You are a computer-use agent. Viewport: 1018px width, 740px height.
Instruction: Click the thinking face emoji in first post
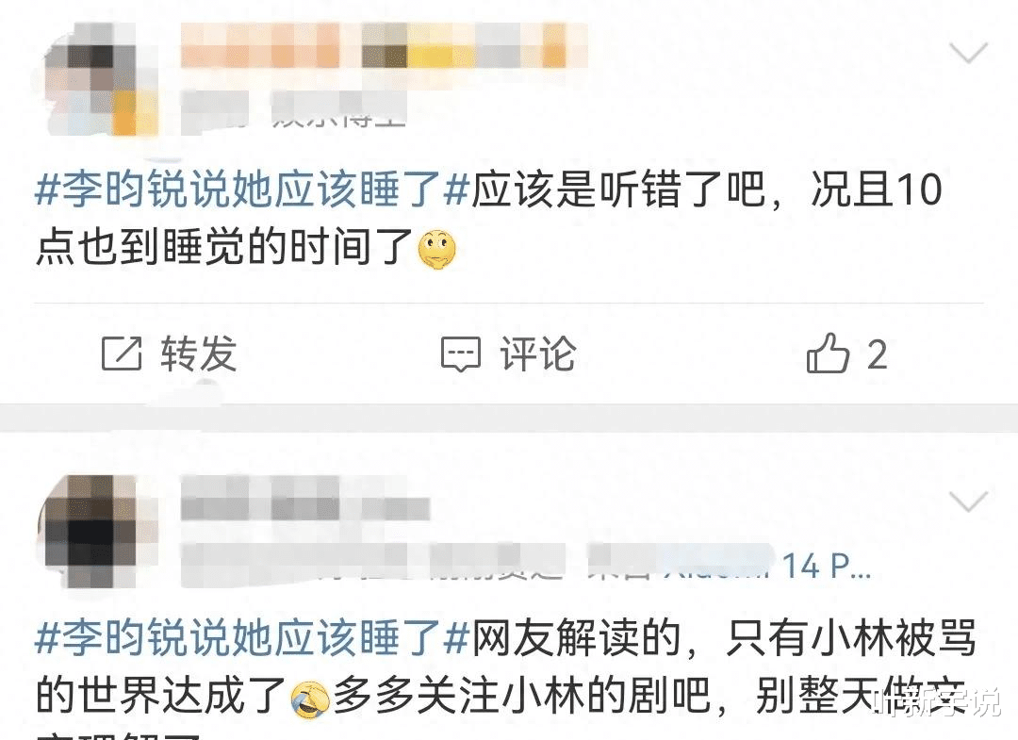[x=437, y=249]
